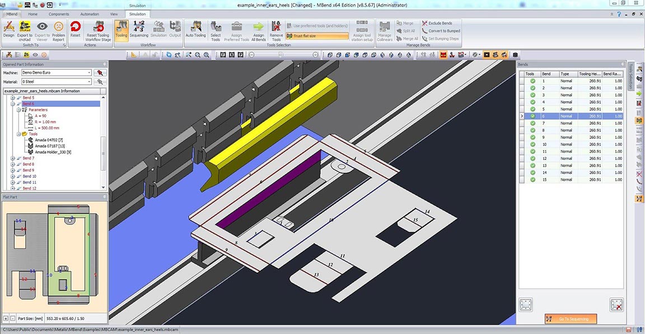The height and width of the screenshot is (334, 645).
Task: Switch to the Components ribbon tab
Action: (59, 14)
